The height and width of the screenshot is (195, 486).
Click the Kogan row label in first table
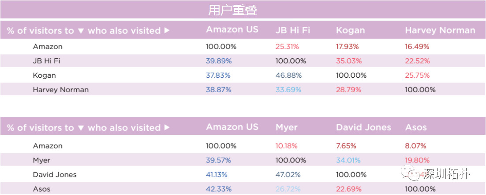pos(45,75)
